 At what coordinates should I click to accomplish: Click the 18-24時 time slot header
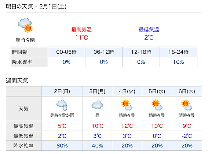coord(178,52)
